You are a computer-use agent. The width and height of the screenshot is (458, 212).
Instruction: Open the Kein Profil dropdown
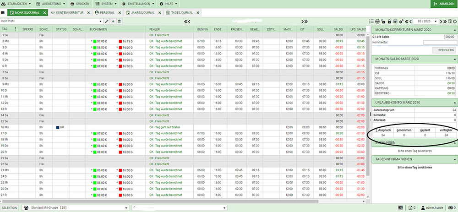click(x=51, y=22)
